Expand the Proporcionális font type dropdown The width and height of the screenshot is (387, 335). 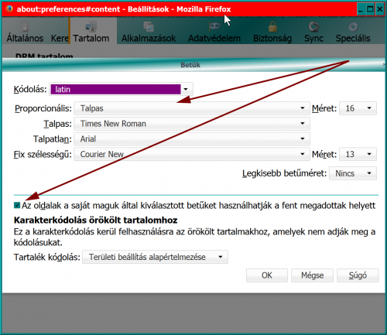(x=192, y=108)
